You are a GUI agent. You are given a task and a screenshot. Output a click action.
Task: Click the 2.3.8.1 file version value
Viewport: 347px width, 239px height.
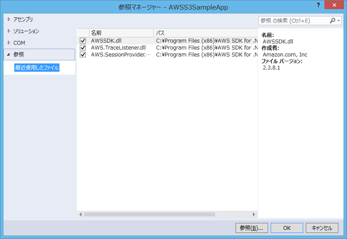tap(272, 68)
